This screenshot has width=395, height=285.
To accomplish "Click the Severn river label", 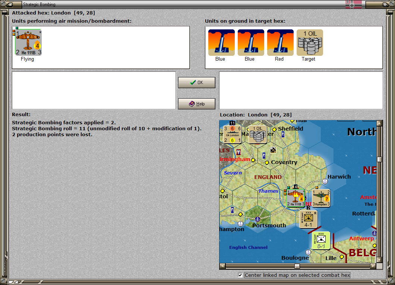I will [233, 173].
